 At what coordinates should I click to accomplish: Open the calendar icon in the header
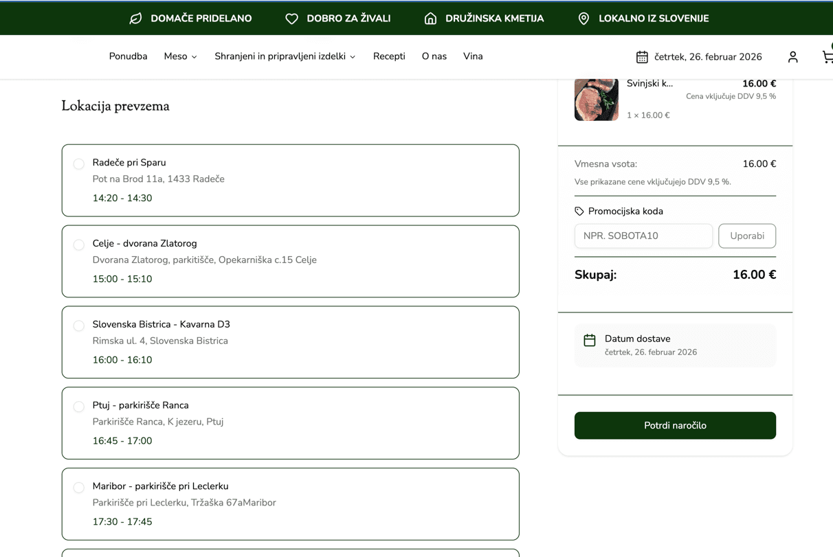(x=642, y=57)
